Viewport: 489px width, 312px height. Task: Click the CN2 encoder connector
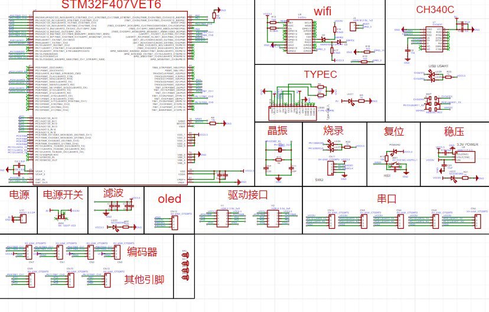pyautogui.click(x=91, y=252)
